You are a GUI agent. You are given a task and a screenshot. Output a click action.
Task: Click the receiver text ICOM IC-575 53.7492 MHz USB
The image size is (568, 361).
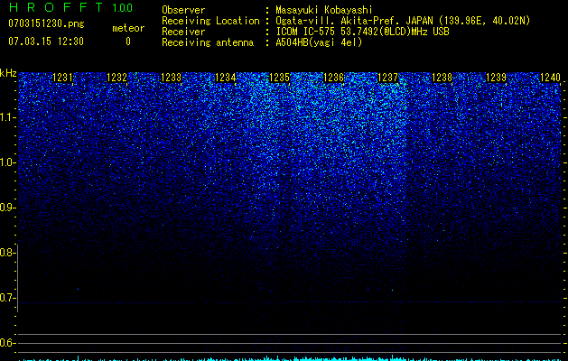362,32
